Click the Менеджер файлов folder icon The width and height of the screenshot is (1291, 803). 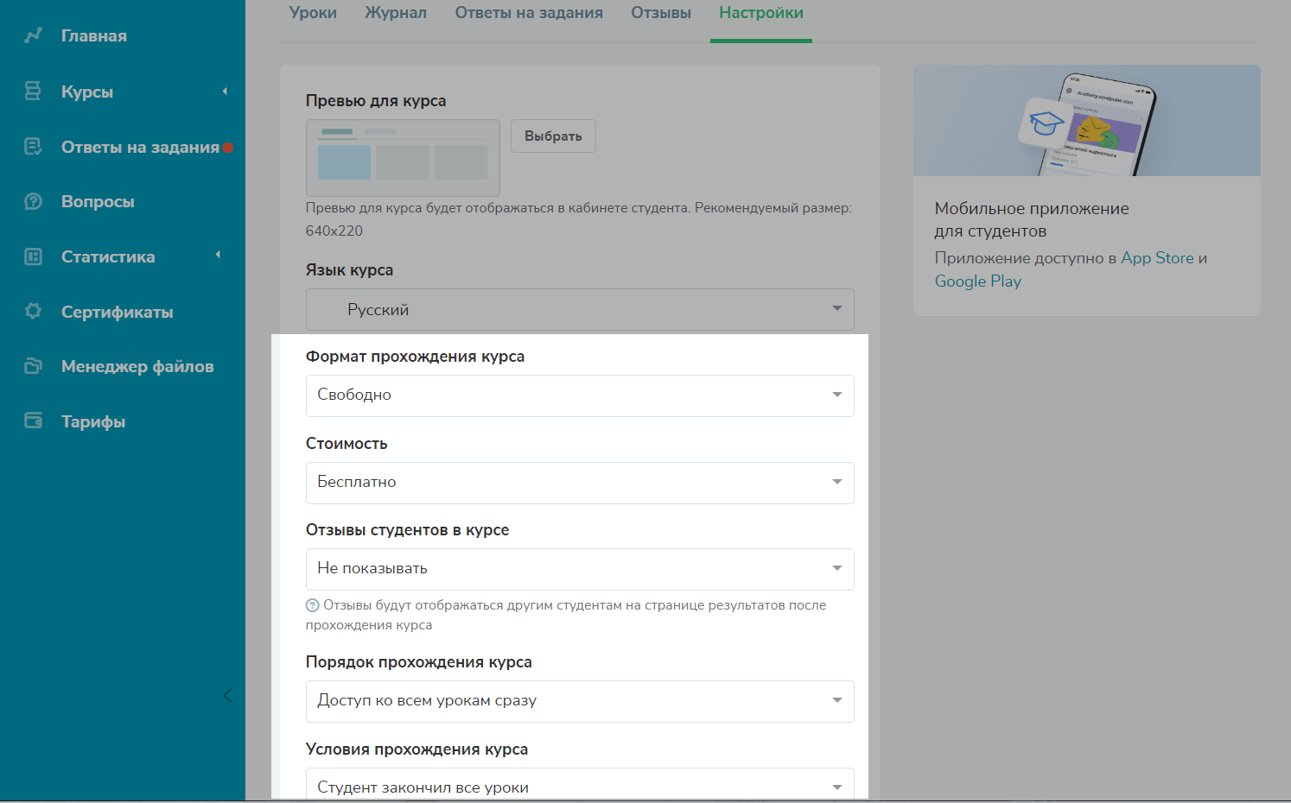tap(33, 366)
